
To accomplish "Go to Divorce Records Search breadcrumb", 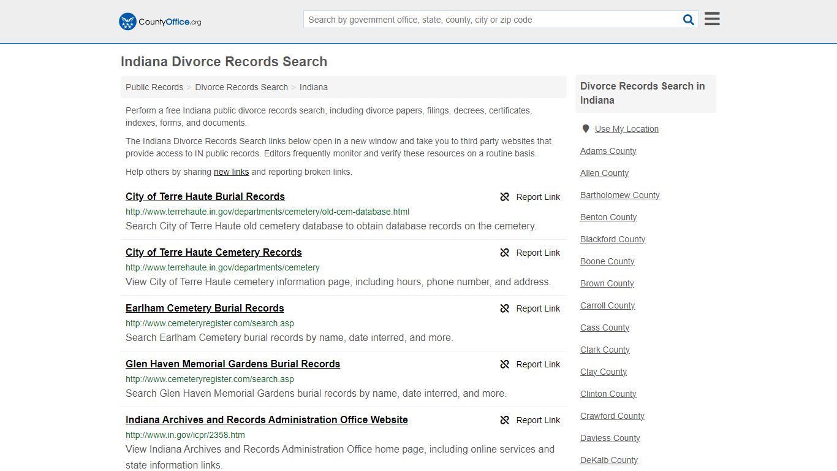I will point(241,87).
